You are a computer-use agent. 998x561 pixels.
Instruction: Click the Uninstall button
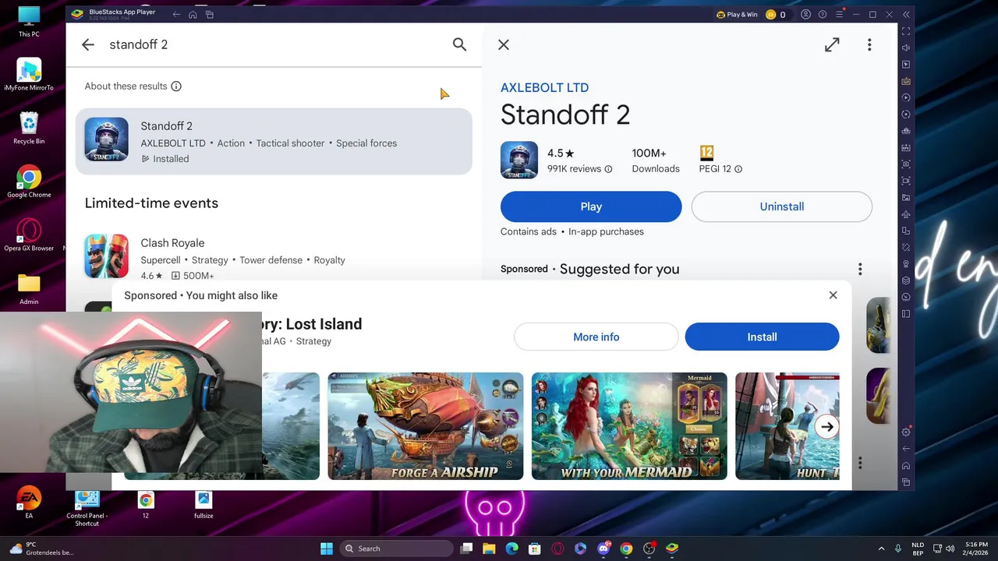(x=782, y=206)
